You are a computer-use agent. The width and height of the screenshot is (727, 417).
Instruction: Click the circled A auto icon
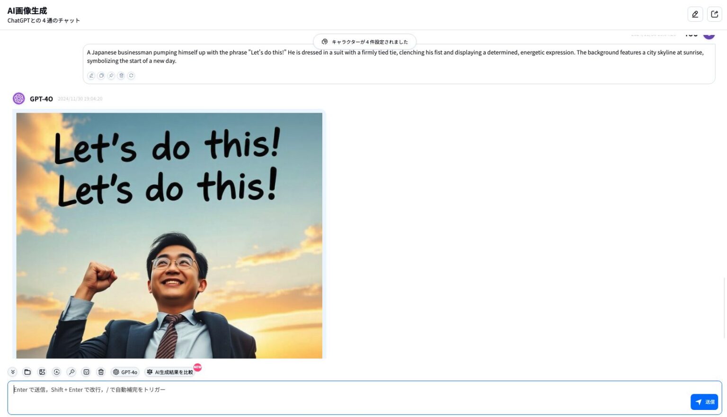tap(57, 372)
